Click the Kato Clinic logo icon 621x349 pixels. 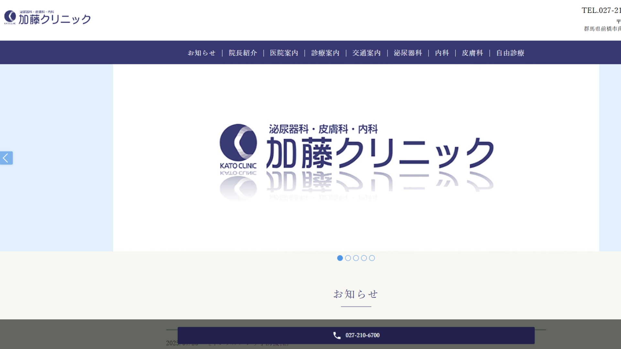pos(10,16)
